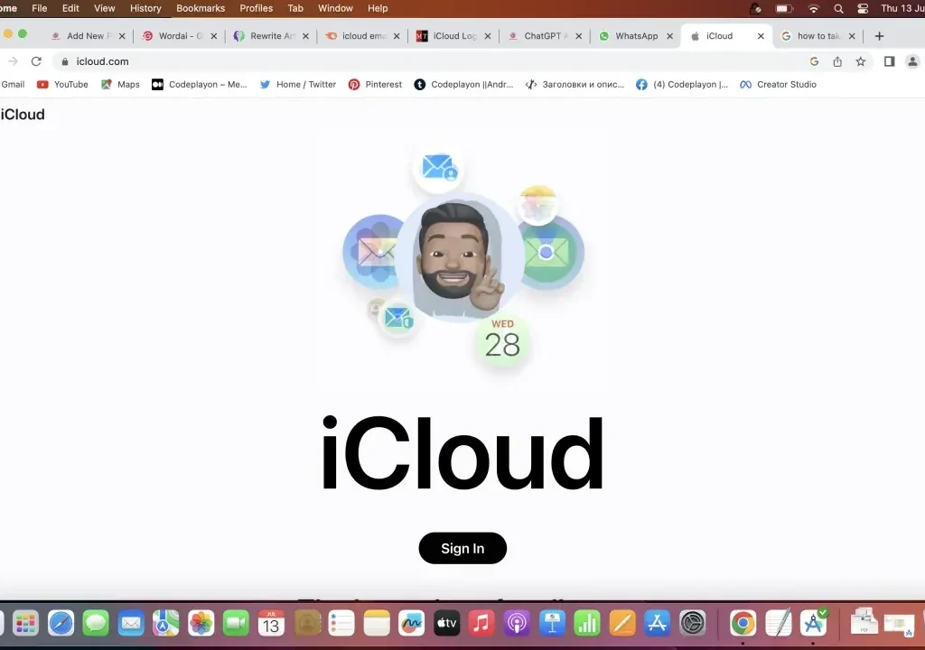Open the (4) Codeplayon Facebook bookmark
925x650 pixels.
tap(682, 84)
